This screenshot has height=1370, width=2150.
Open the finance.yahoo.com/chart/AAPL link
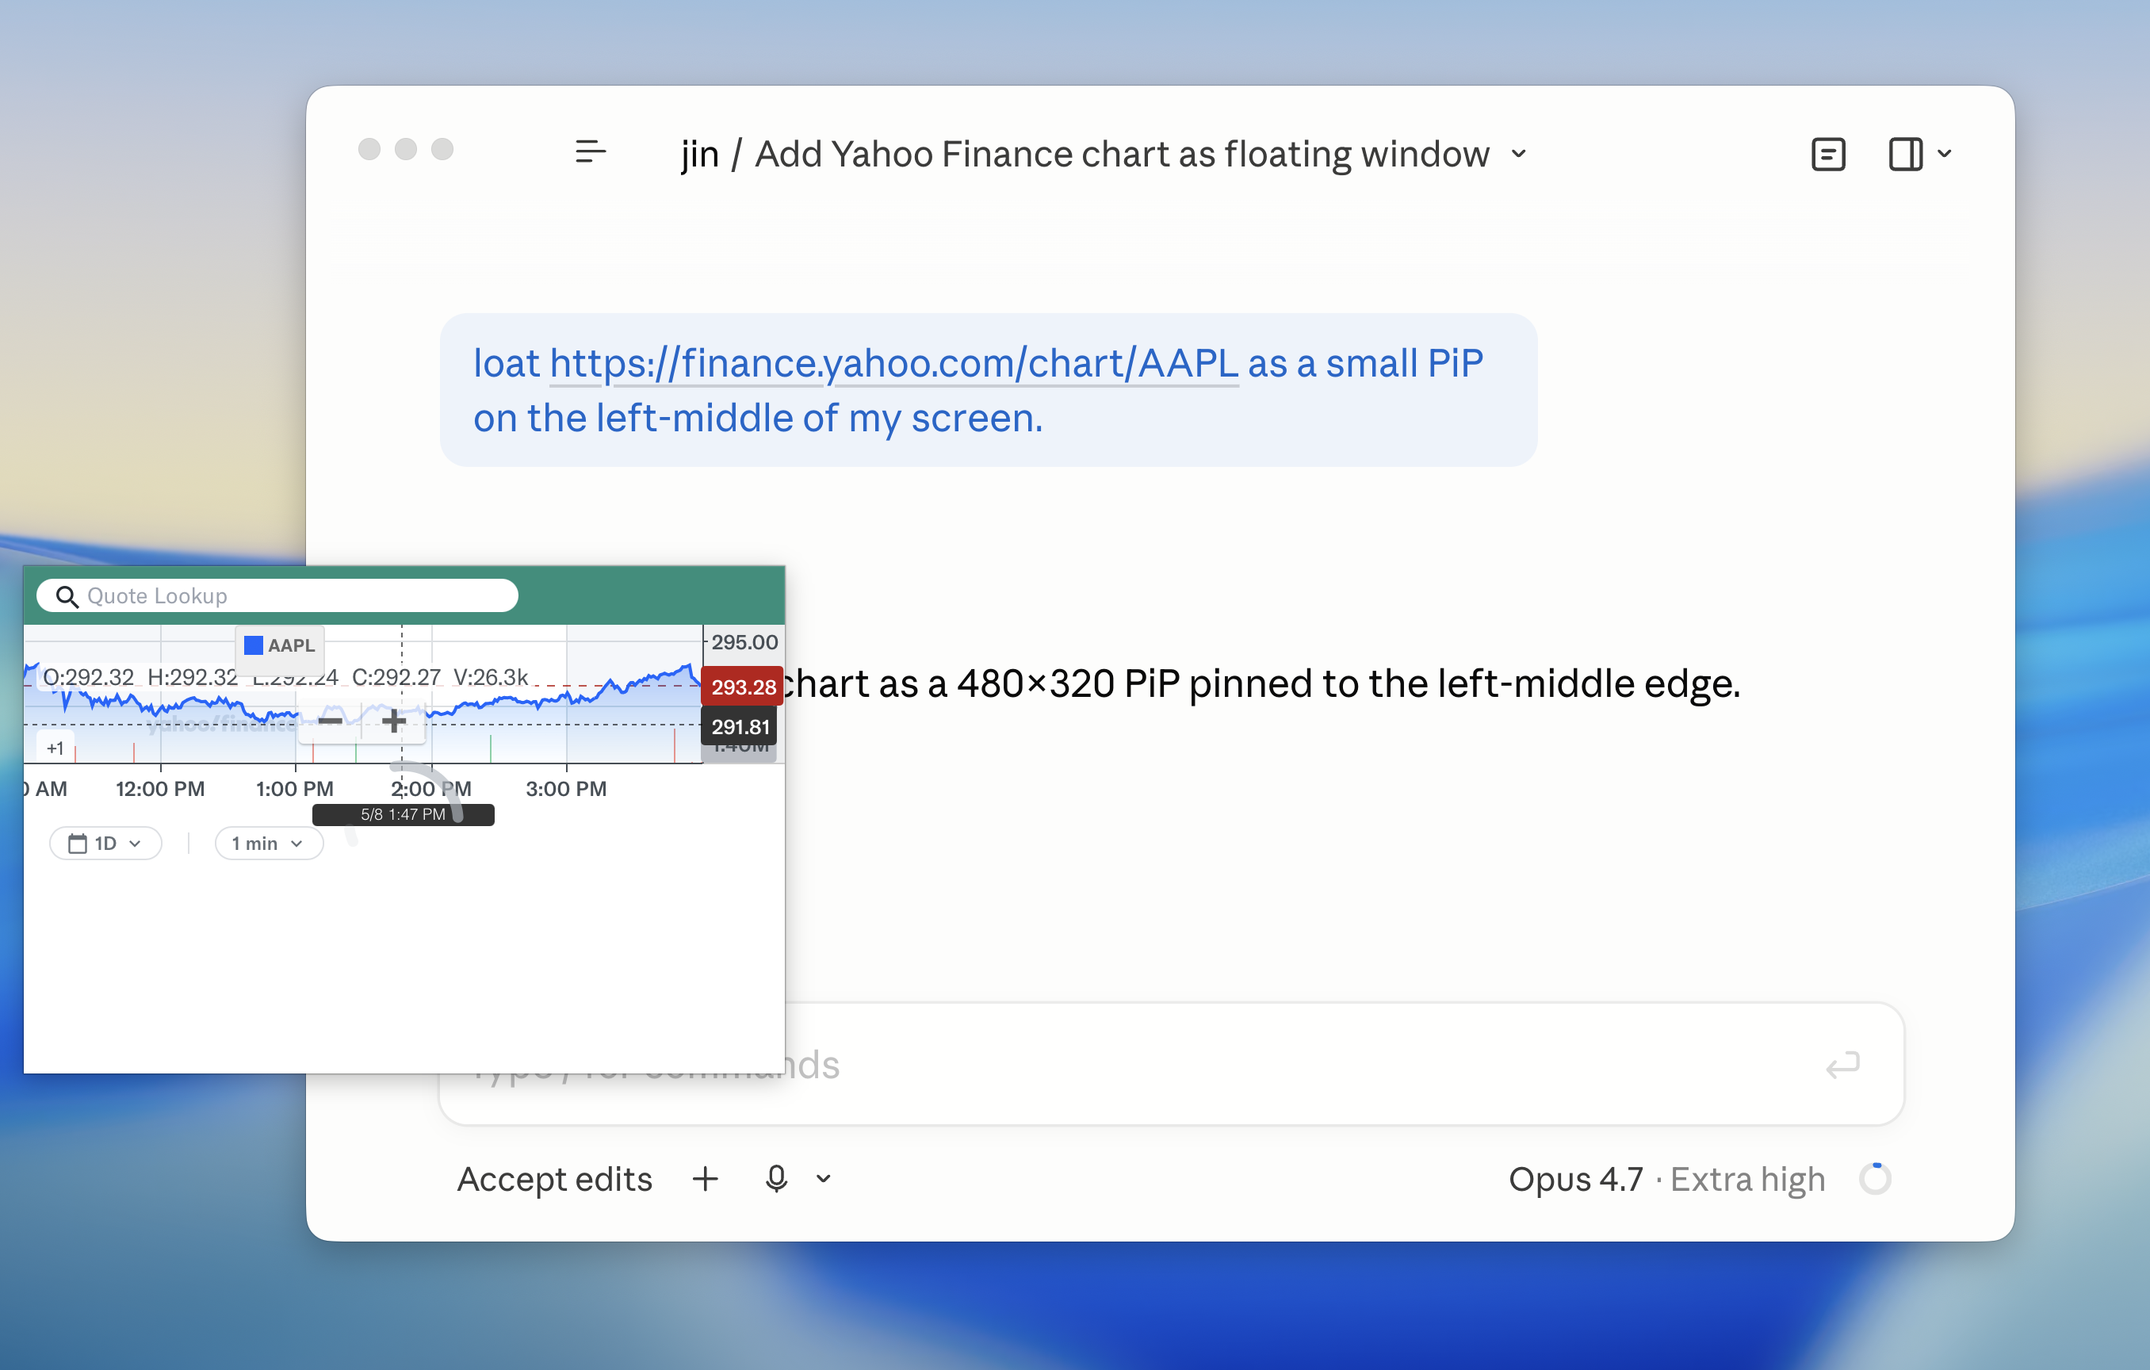(x=893, y=363)
